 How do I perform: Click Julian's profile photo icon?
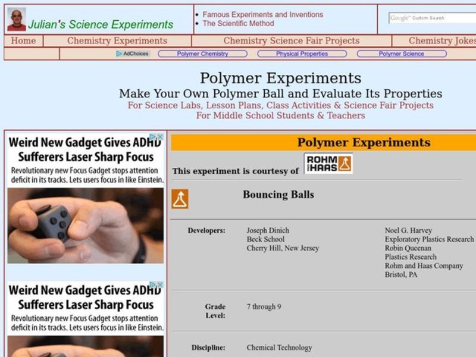point(16,20)
